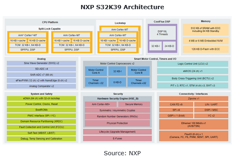
Task: Click the DSP16L 4 Threads block
Action: pos(162,33)
